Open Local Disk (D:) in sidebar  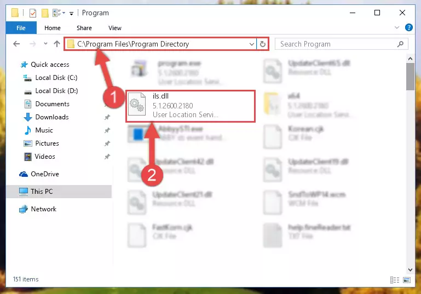pyautogui.click(x=51, y=91)
